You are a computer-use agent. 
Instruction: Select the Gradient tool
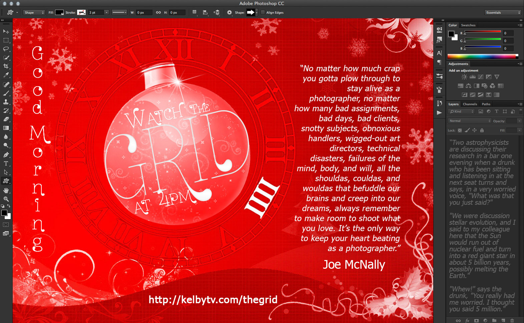pyautogui.click(x=6, y=128)
